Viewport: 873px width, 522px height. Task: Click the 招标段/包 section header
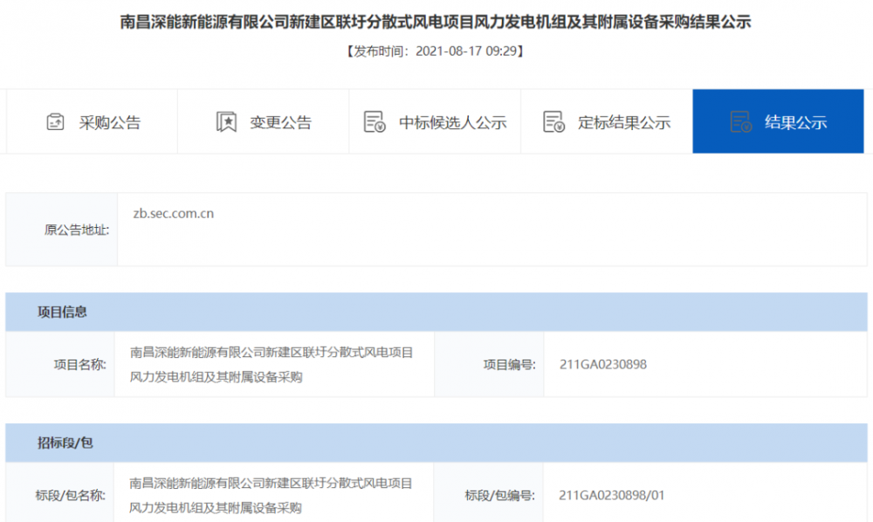click(x=65, y=443)
